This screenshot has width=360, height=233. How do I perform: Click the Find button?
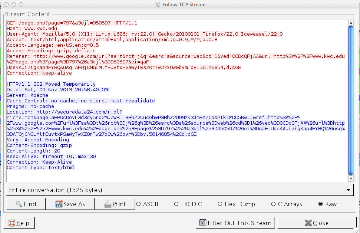26,204
